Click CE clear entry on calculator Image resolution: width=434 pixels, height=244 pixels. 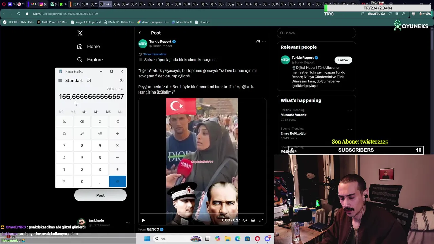click(x=82, y=122)
